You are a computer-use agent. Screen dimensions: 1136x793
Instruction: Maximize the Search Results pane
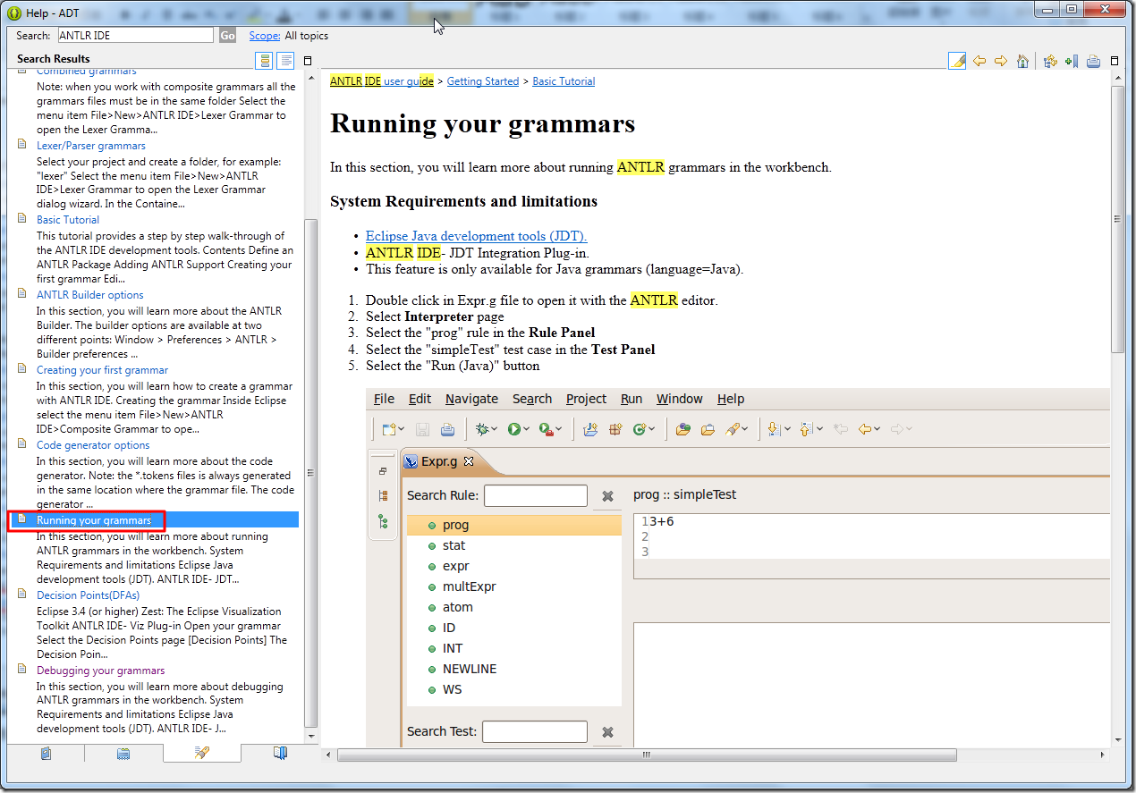[x=308, y=61]
